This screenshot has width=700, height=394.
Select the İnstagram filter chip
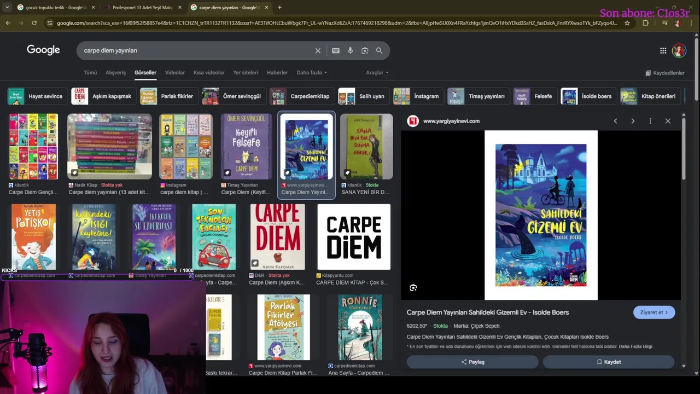(418, 96)
